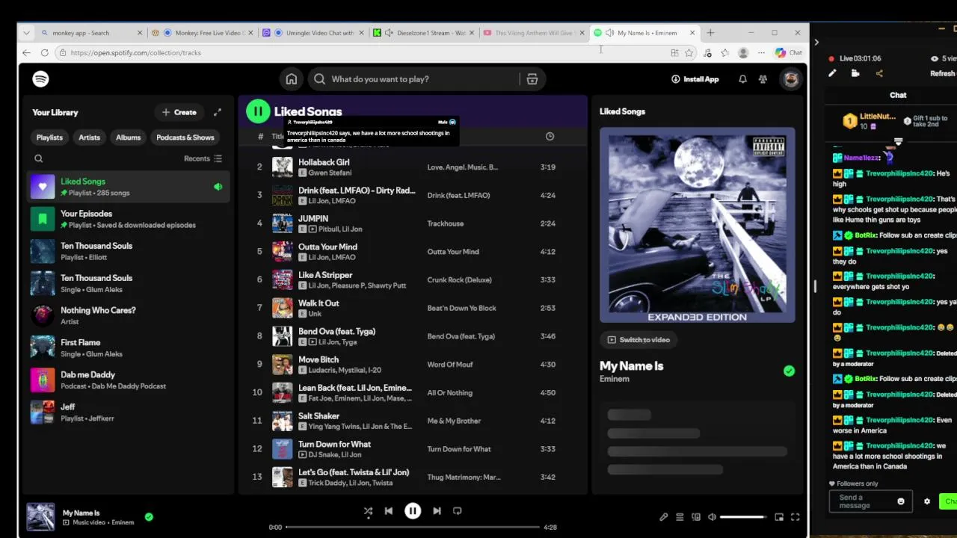Reload the browser page
The image size is (957, 538).
pos(45,53)
